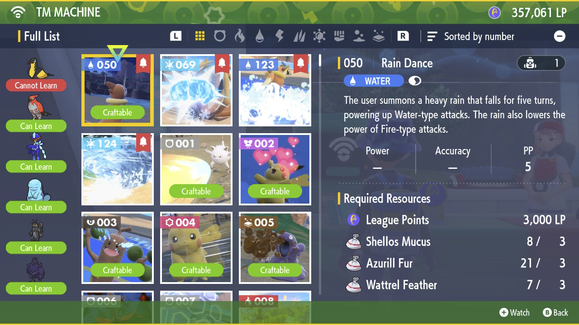Click the status move category icon beside WATER

tap(415, 81)
